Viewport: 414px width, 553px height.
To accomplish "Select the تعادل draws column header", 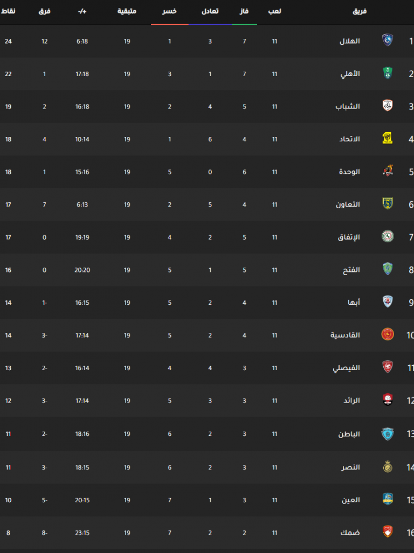I will [x=210, y=11].
